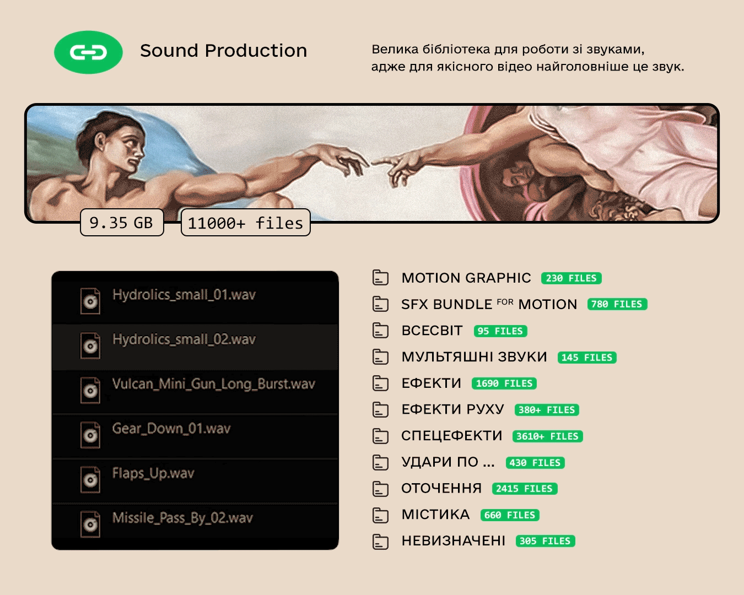Click the МУЛЬТЯШНІ ЗВУКИ label
Screen dimensions: 744x595
pos(475,357)
